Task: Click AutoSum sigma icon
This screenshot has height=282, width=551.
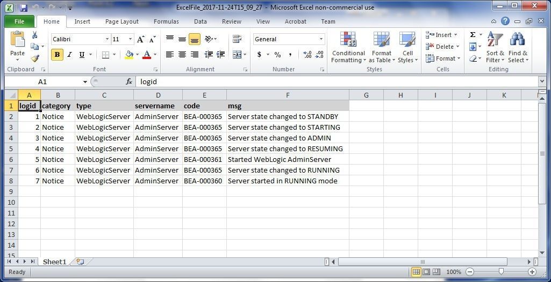Action: pyautogui.click(x=473, y=35)
